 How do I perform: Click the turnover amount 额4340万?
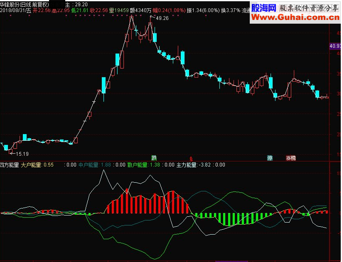140,10
